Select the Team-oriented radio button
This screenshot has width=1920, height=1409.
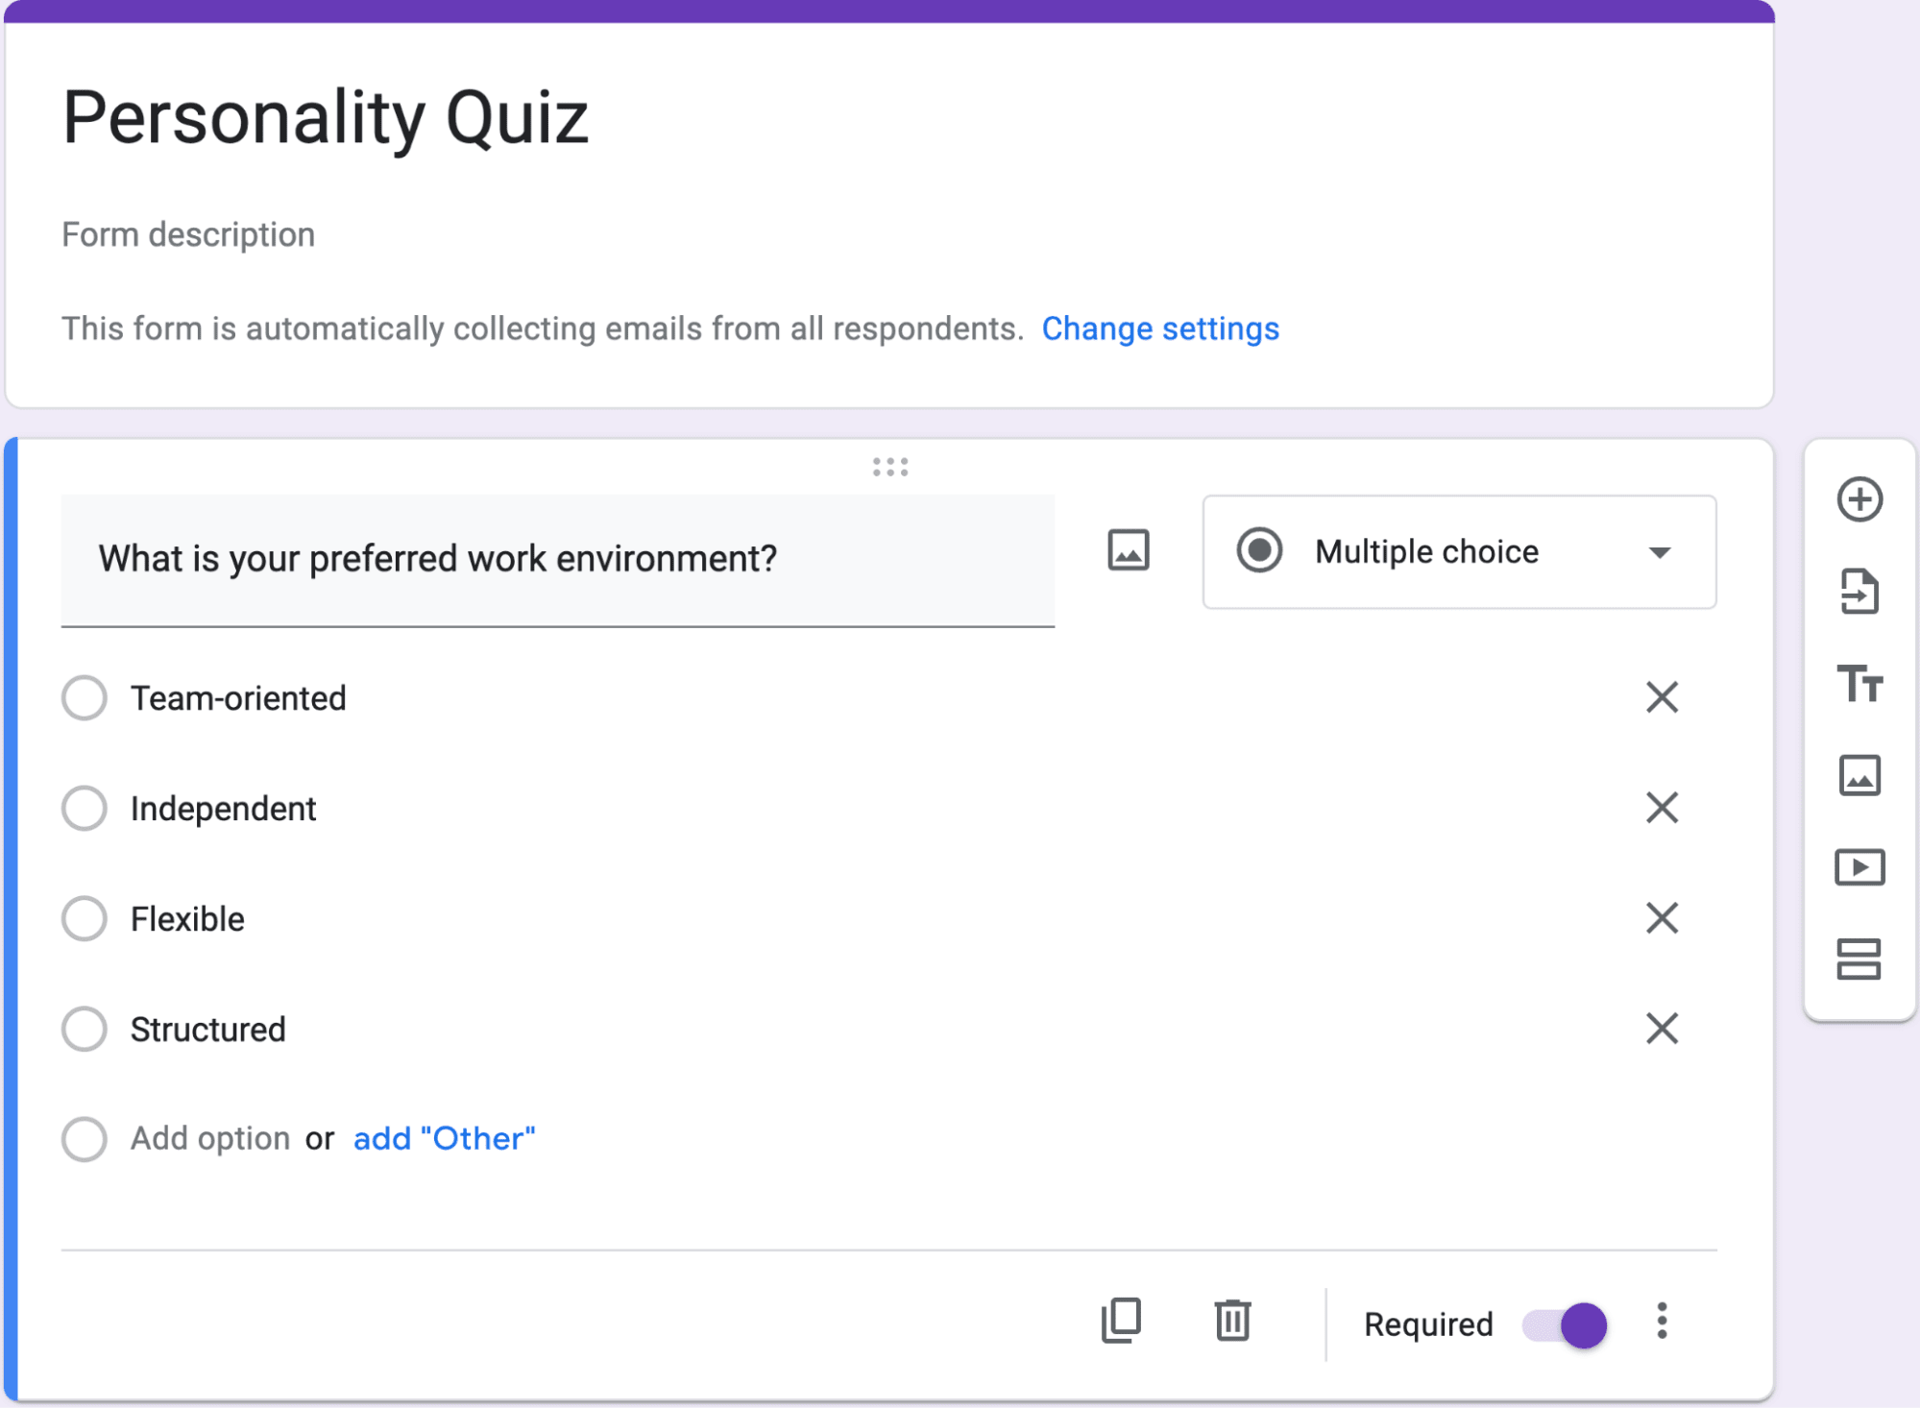tap(85, 697)
